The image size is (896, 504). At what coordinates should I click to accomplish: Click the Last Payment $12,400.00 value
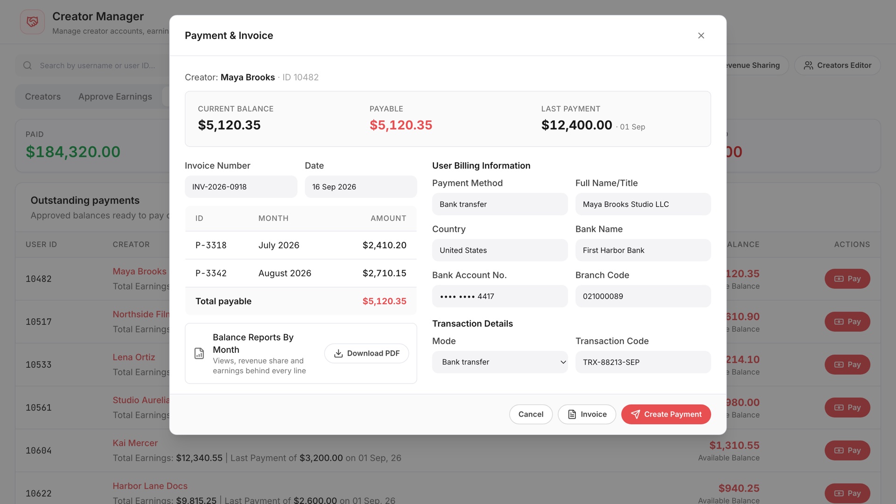(x=576, y=125)
